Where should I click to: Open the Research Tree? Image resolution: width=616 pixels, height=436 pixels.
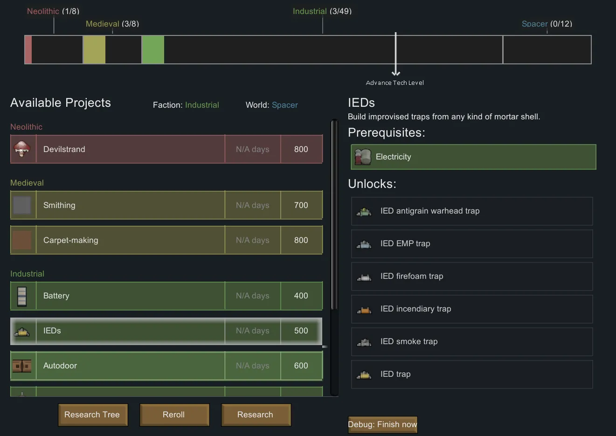[x=92, y=415]
